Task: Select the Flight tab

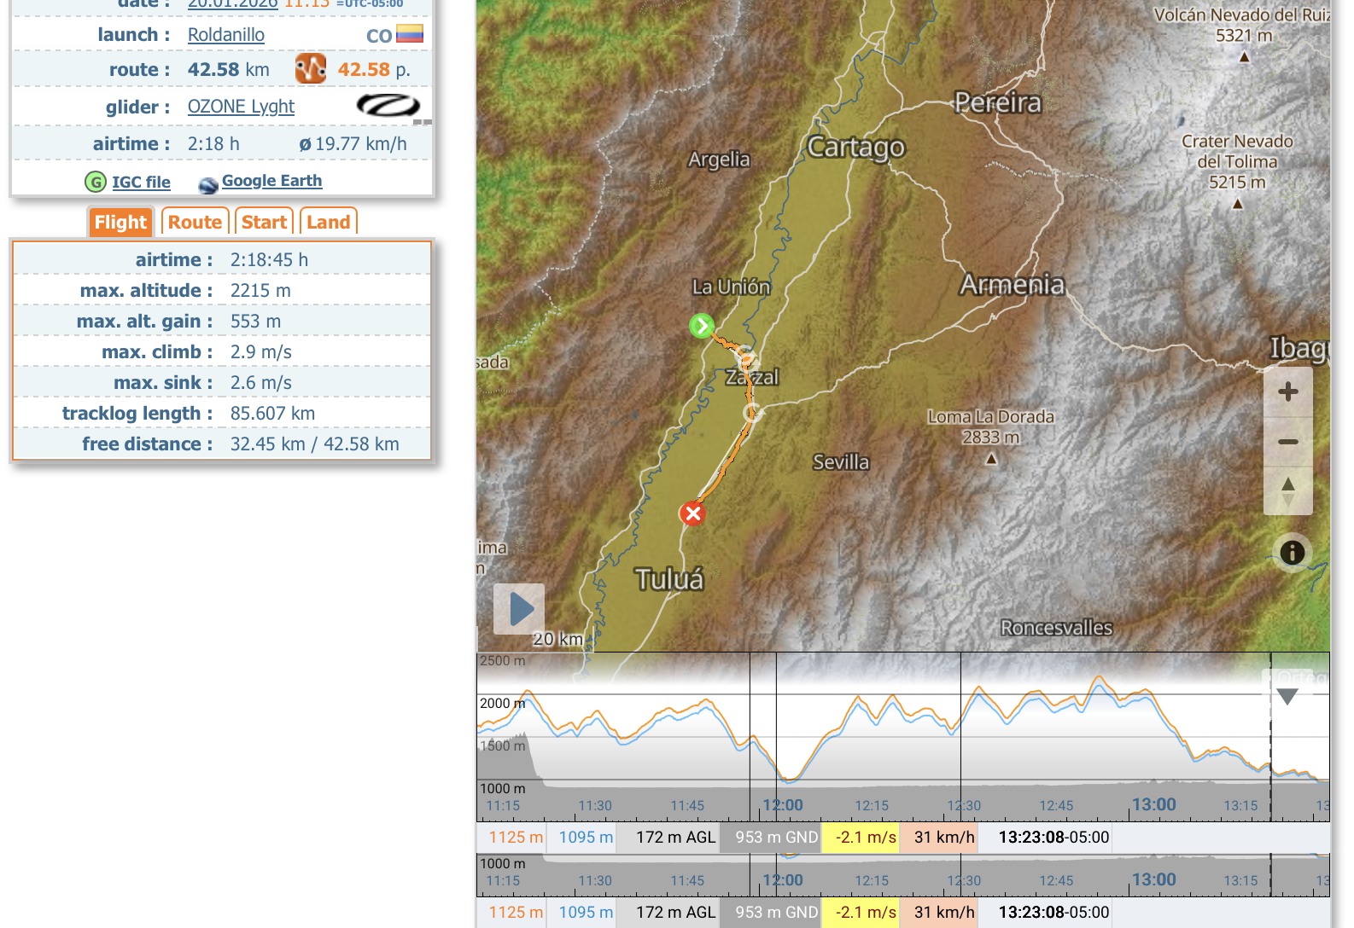Action: 120,222
